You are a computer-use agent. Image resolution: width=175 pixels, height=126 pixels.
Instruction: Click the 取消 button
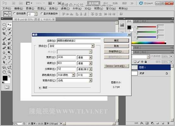116,46
